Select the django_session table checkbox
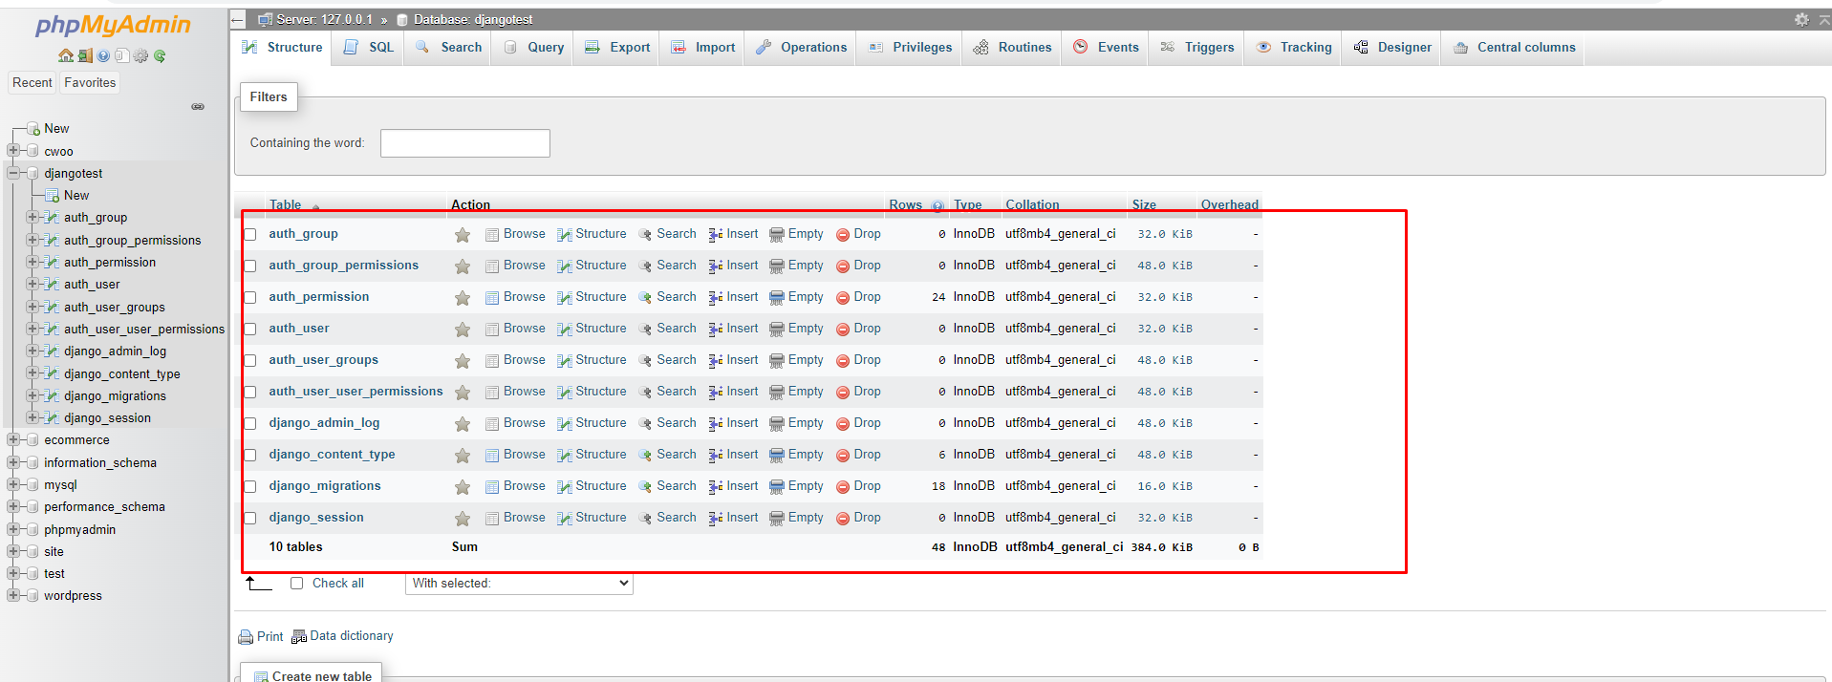 click(x=250, y=518)
